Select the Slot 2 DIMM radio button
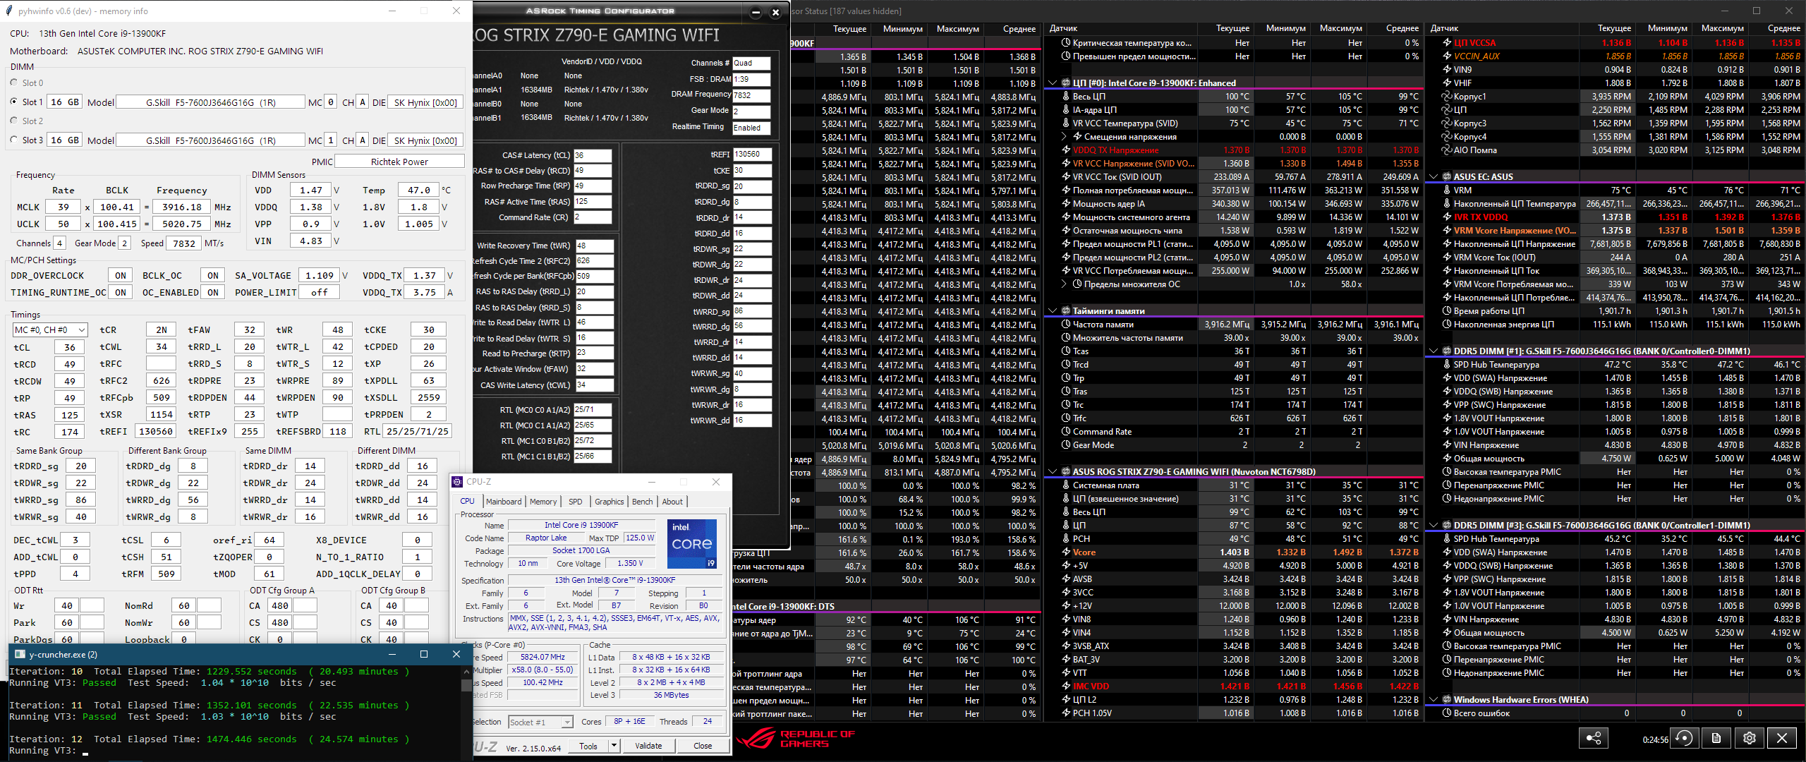The width and height of the screenshot is (1806, 762). click(x=14, y=121)
